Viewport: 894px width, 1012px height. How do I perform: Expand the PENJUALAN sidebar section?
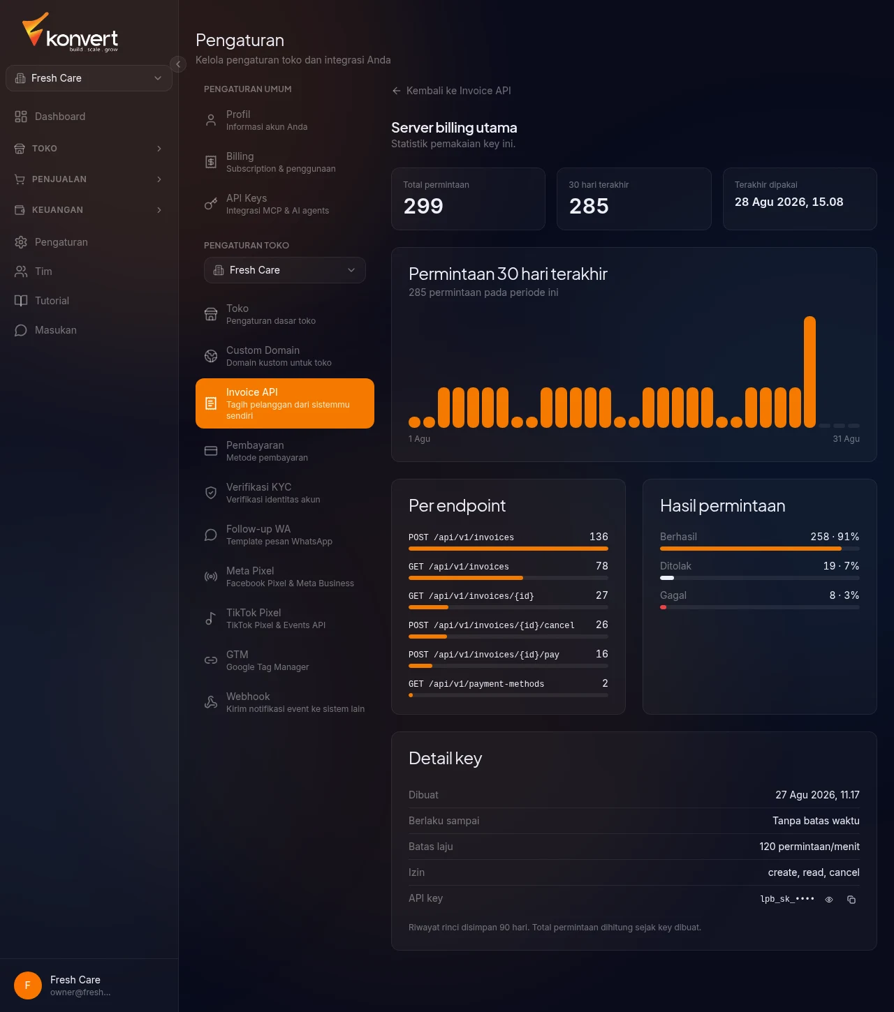point(89,179)
